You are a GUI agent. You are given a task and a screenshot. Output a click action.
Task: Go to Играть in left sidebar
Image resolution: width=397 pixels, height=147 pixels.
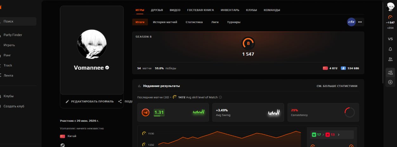click(9, 45)
